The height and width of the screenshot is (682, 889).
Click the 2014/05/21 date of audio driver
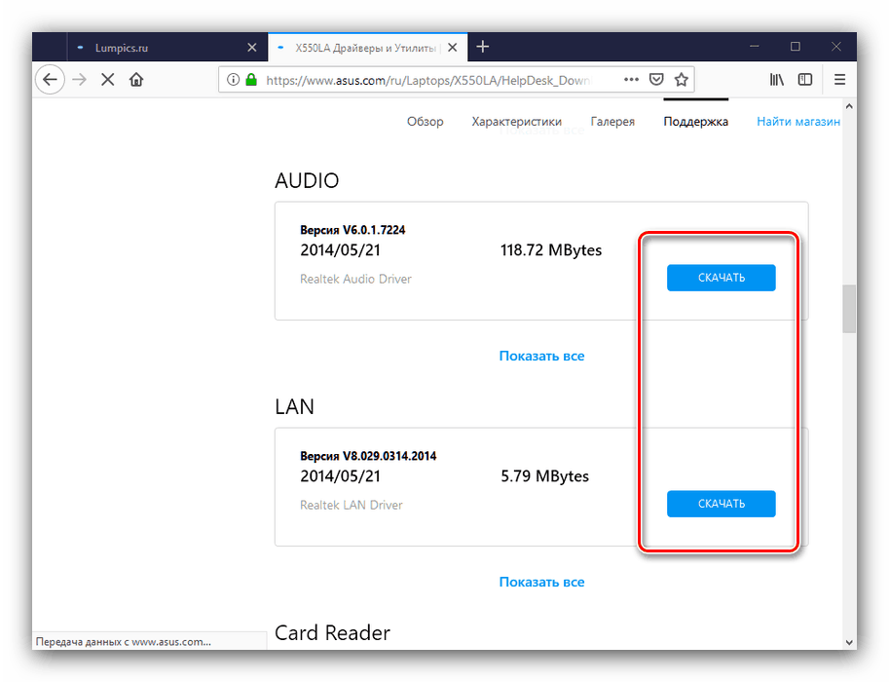click(340, 250)
